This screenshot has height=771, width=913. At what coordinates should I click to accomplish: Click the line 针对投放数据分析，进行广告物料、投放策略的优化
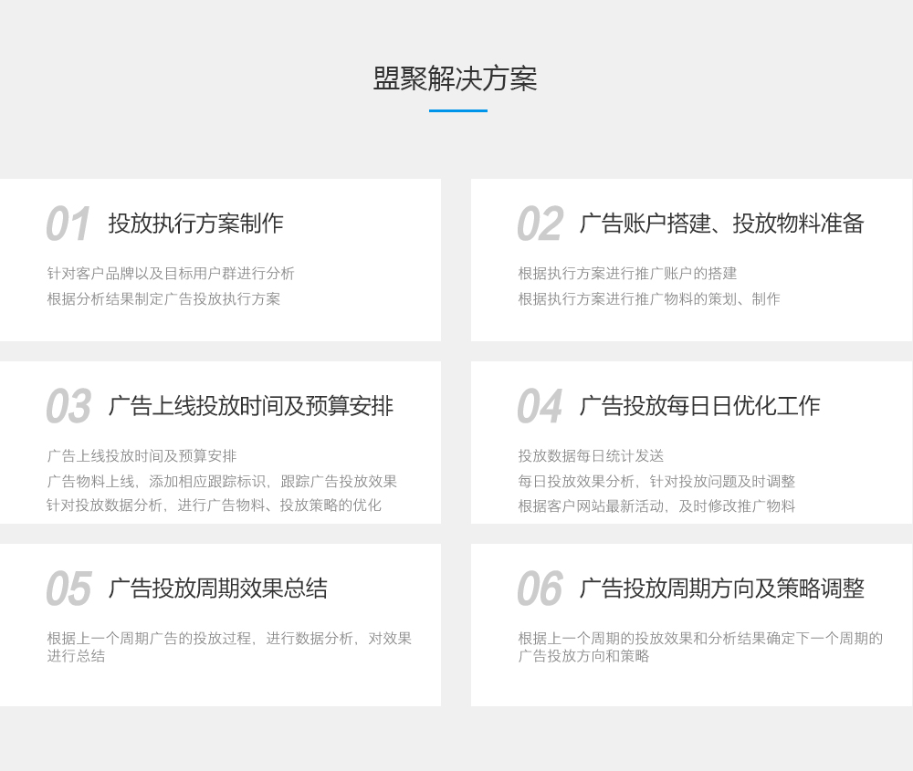click(x=215, y=505)
